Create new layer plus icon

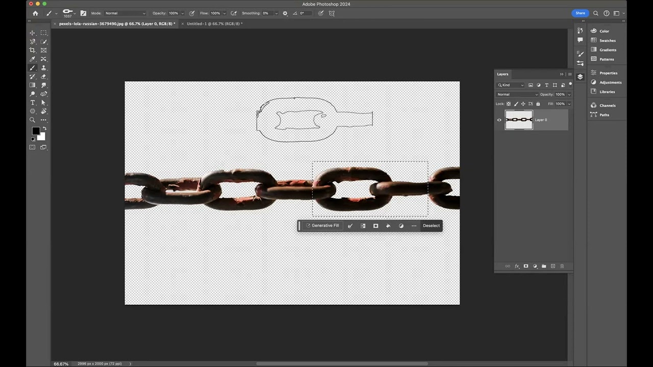(553, 266)
